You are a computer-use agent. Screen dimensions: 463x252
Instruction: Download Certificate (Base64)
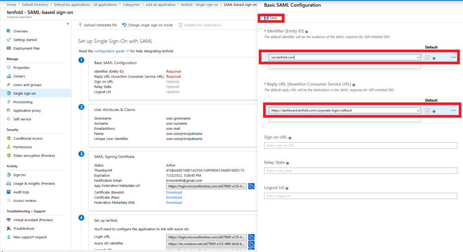pyautogui.click(x=174, y=192)
